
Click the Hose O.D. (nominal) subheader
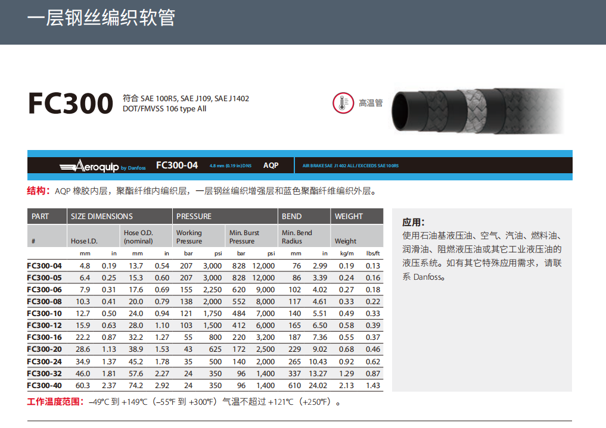(138, 237)
